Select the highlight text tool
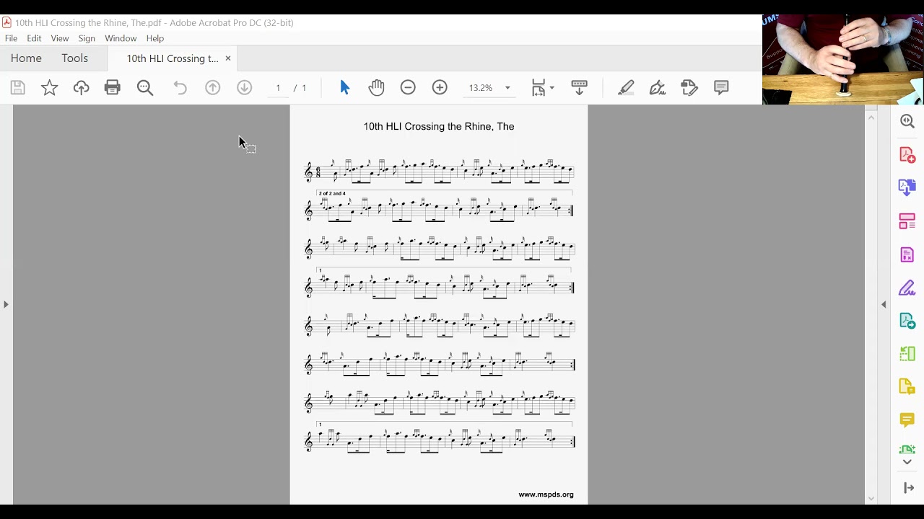Image resolution: width=924 pixels, height=519 pixels. (626, 87)
